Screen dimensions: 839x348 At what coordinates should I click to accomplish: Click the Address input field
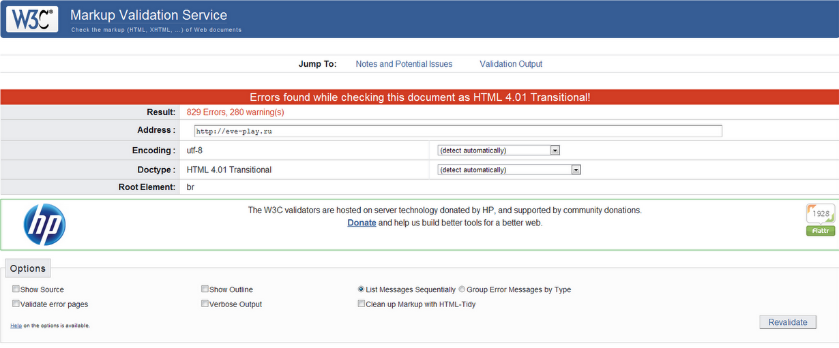[456, 131]
